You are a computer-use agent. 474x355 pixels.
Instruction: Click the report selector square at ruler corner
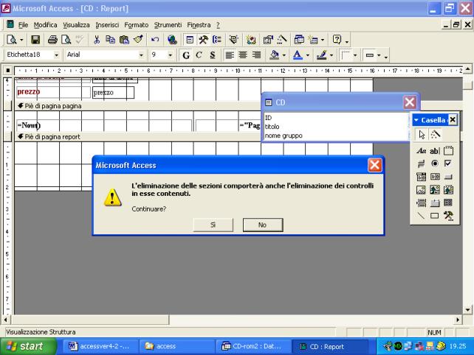[8, 71]
